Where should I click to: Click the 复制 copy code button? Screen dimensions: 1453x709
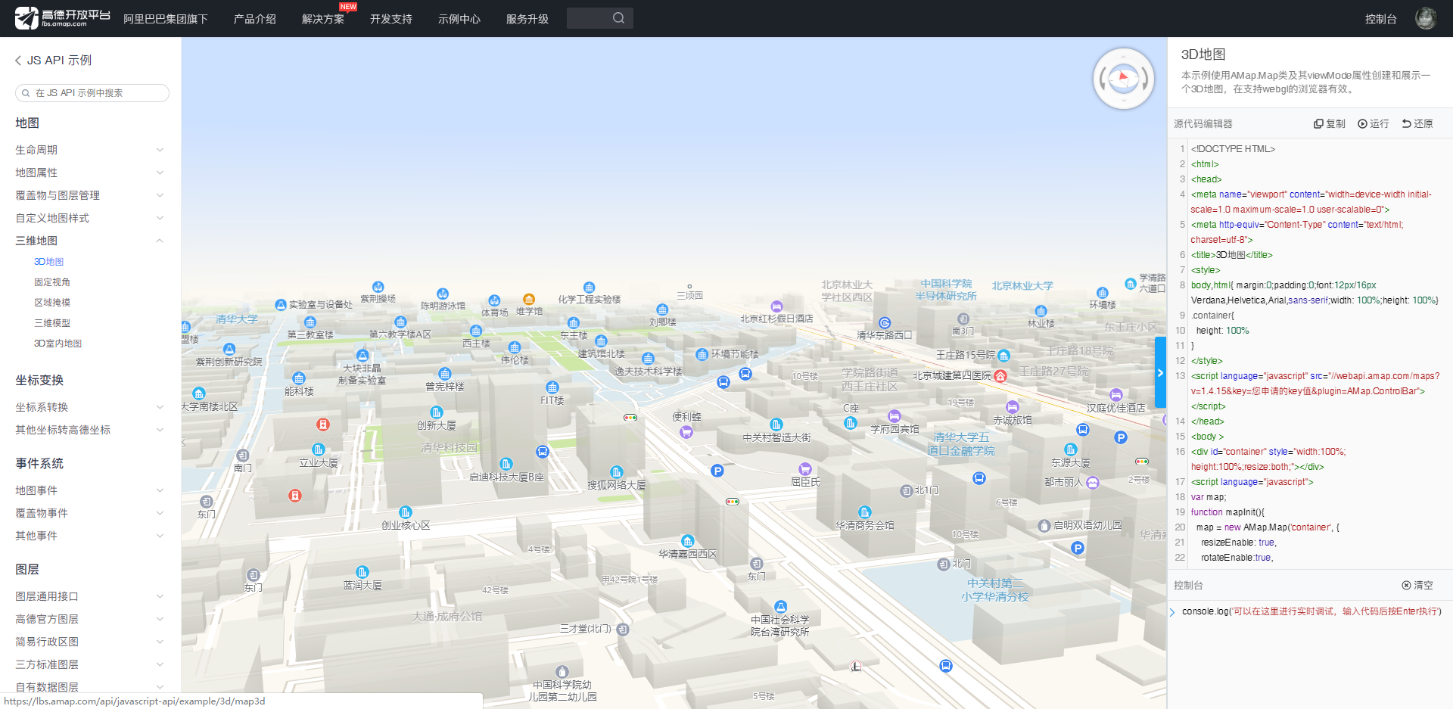(1330, 123)
